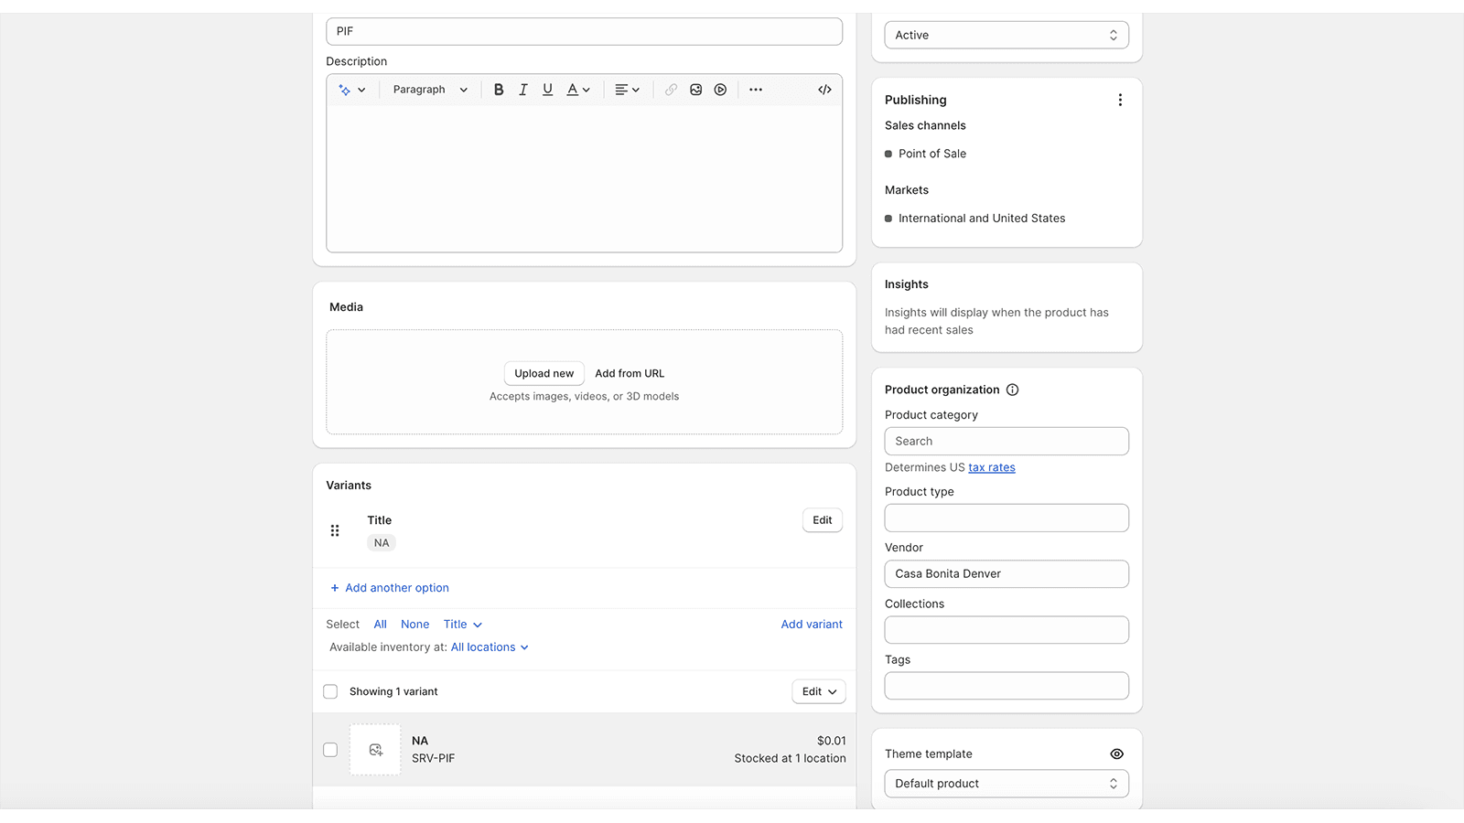Open the Default product template dropdown
This screenshot has height=823, width=1464.
(x=1006, y=784)
